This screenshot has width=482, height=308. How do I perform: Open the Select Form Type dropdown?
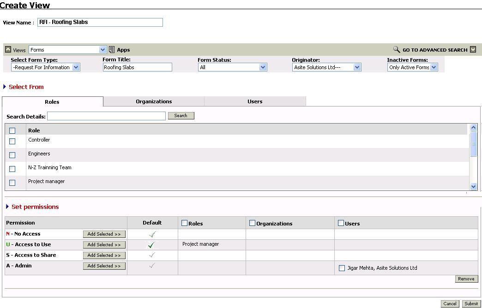click(76, 67)
